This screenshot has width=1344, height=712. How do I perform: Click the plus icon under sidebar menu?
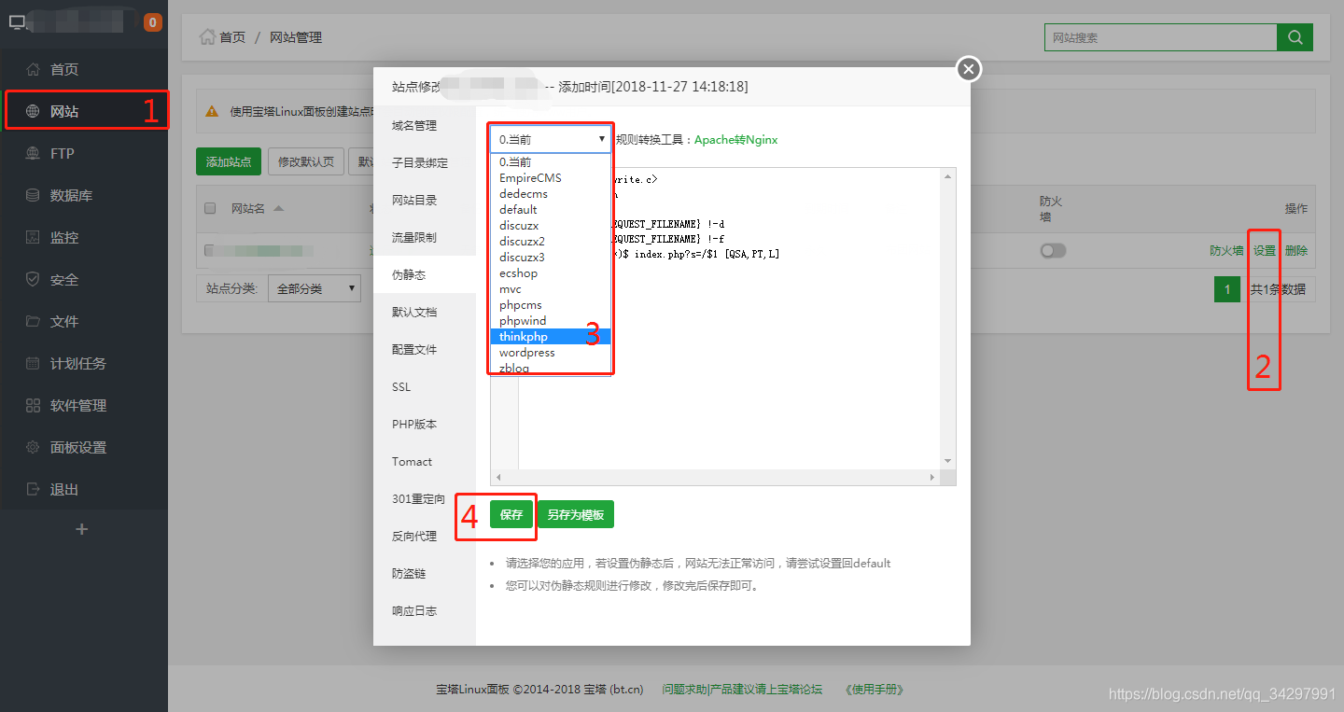82,529
